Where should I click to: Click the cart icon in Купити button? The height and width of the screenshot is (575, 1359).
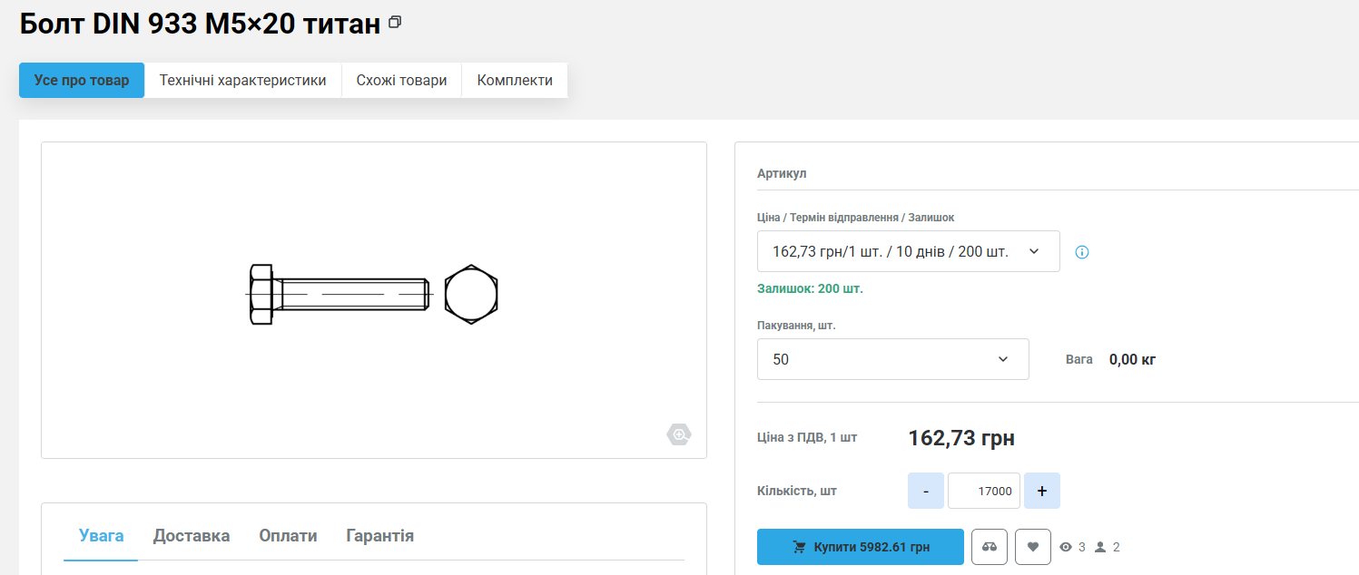799,547
